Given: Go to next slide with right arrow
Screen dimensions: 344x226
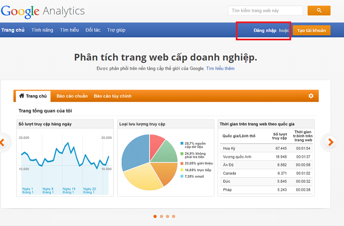Looking at the screenshot, I should [331, 142].
